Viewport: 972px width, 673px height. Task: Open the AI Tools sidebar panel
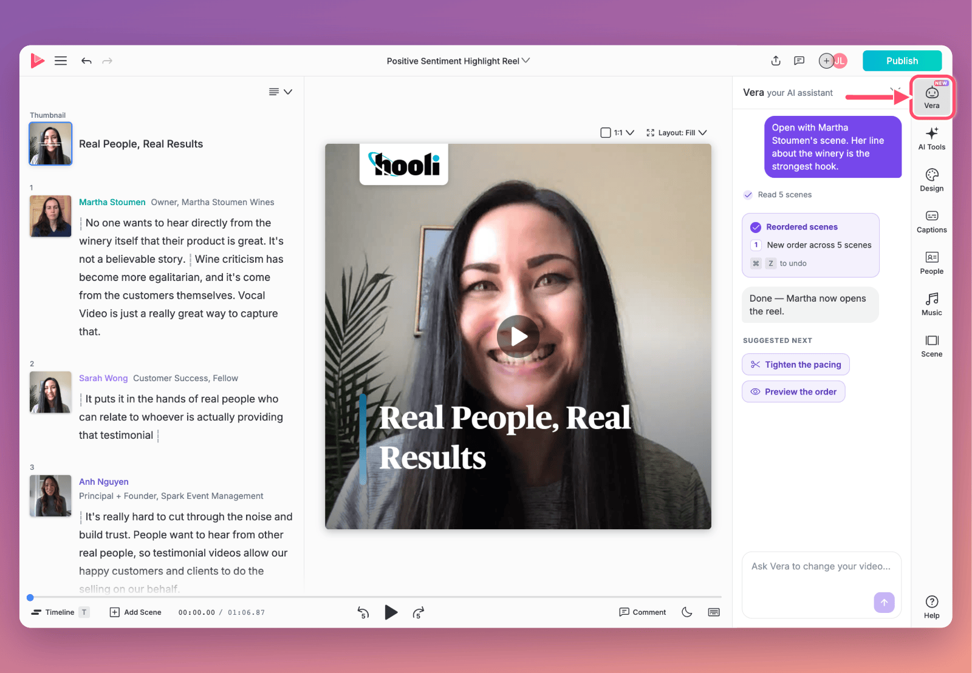click(932, 138)
